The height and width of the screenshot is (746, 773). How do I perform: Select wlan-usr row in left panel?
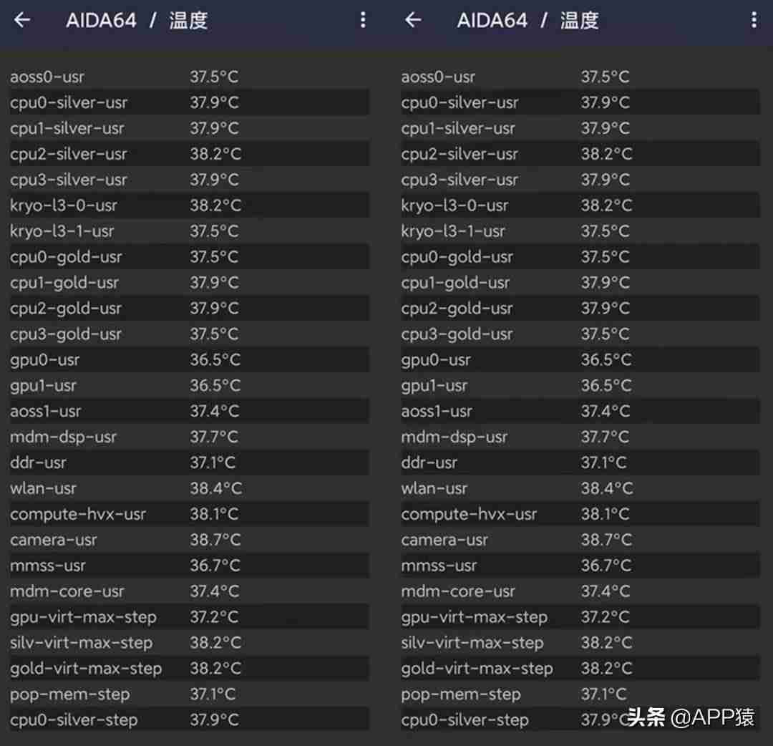pyautogui.click(x=189, y=488)
